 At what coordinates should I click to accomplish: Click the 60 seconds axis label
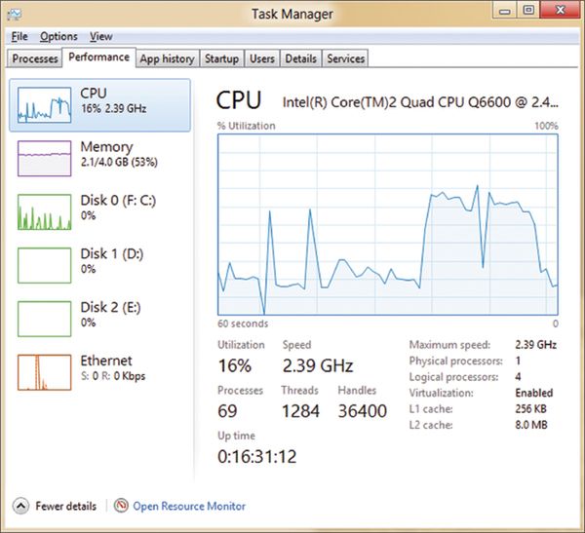click(x=243, y=324)
